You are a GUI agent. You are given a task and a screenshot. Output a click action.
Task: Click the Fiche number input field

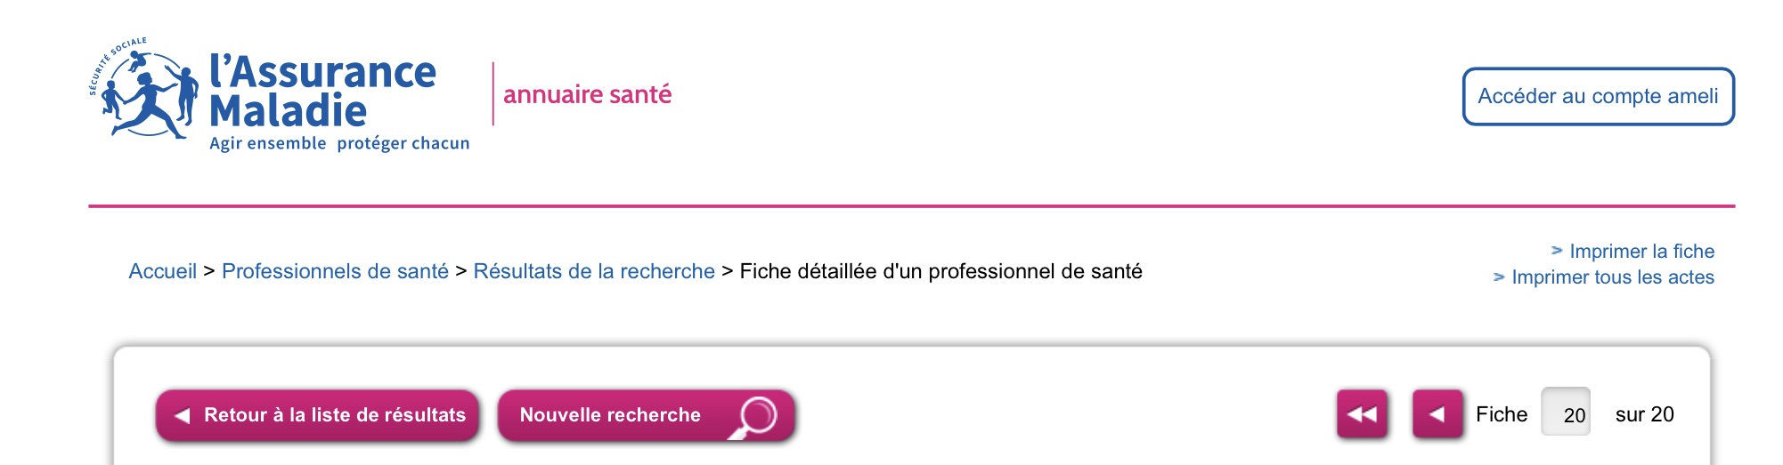tap(1566, 413)
